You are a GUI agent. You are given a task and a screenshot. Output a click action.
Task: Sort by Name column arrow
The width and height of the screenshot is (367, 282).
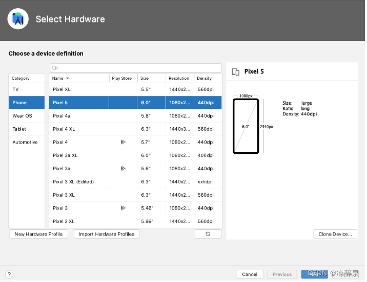68,78
